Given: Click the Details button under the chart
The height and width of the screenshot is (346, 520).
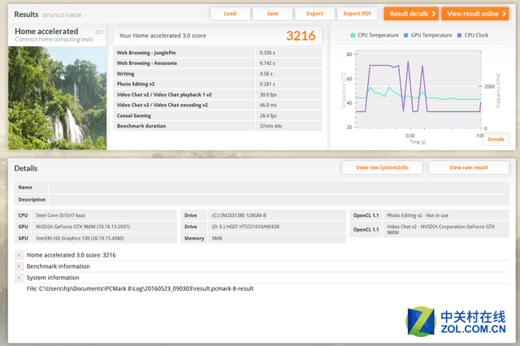Looking at the screenshot, I should 496,139.
